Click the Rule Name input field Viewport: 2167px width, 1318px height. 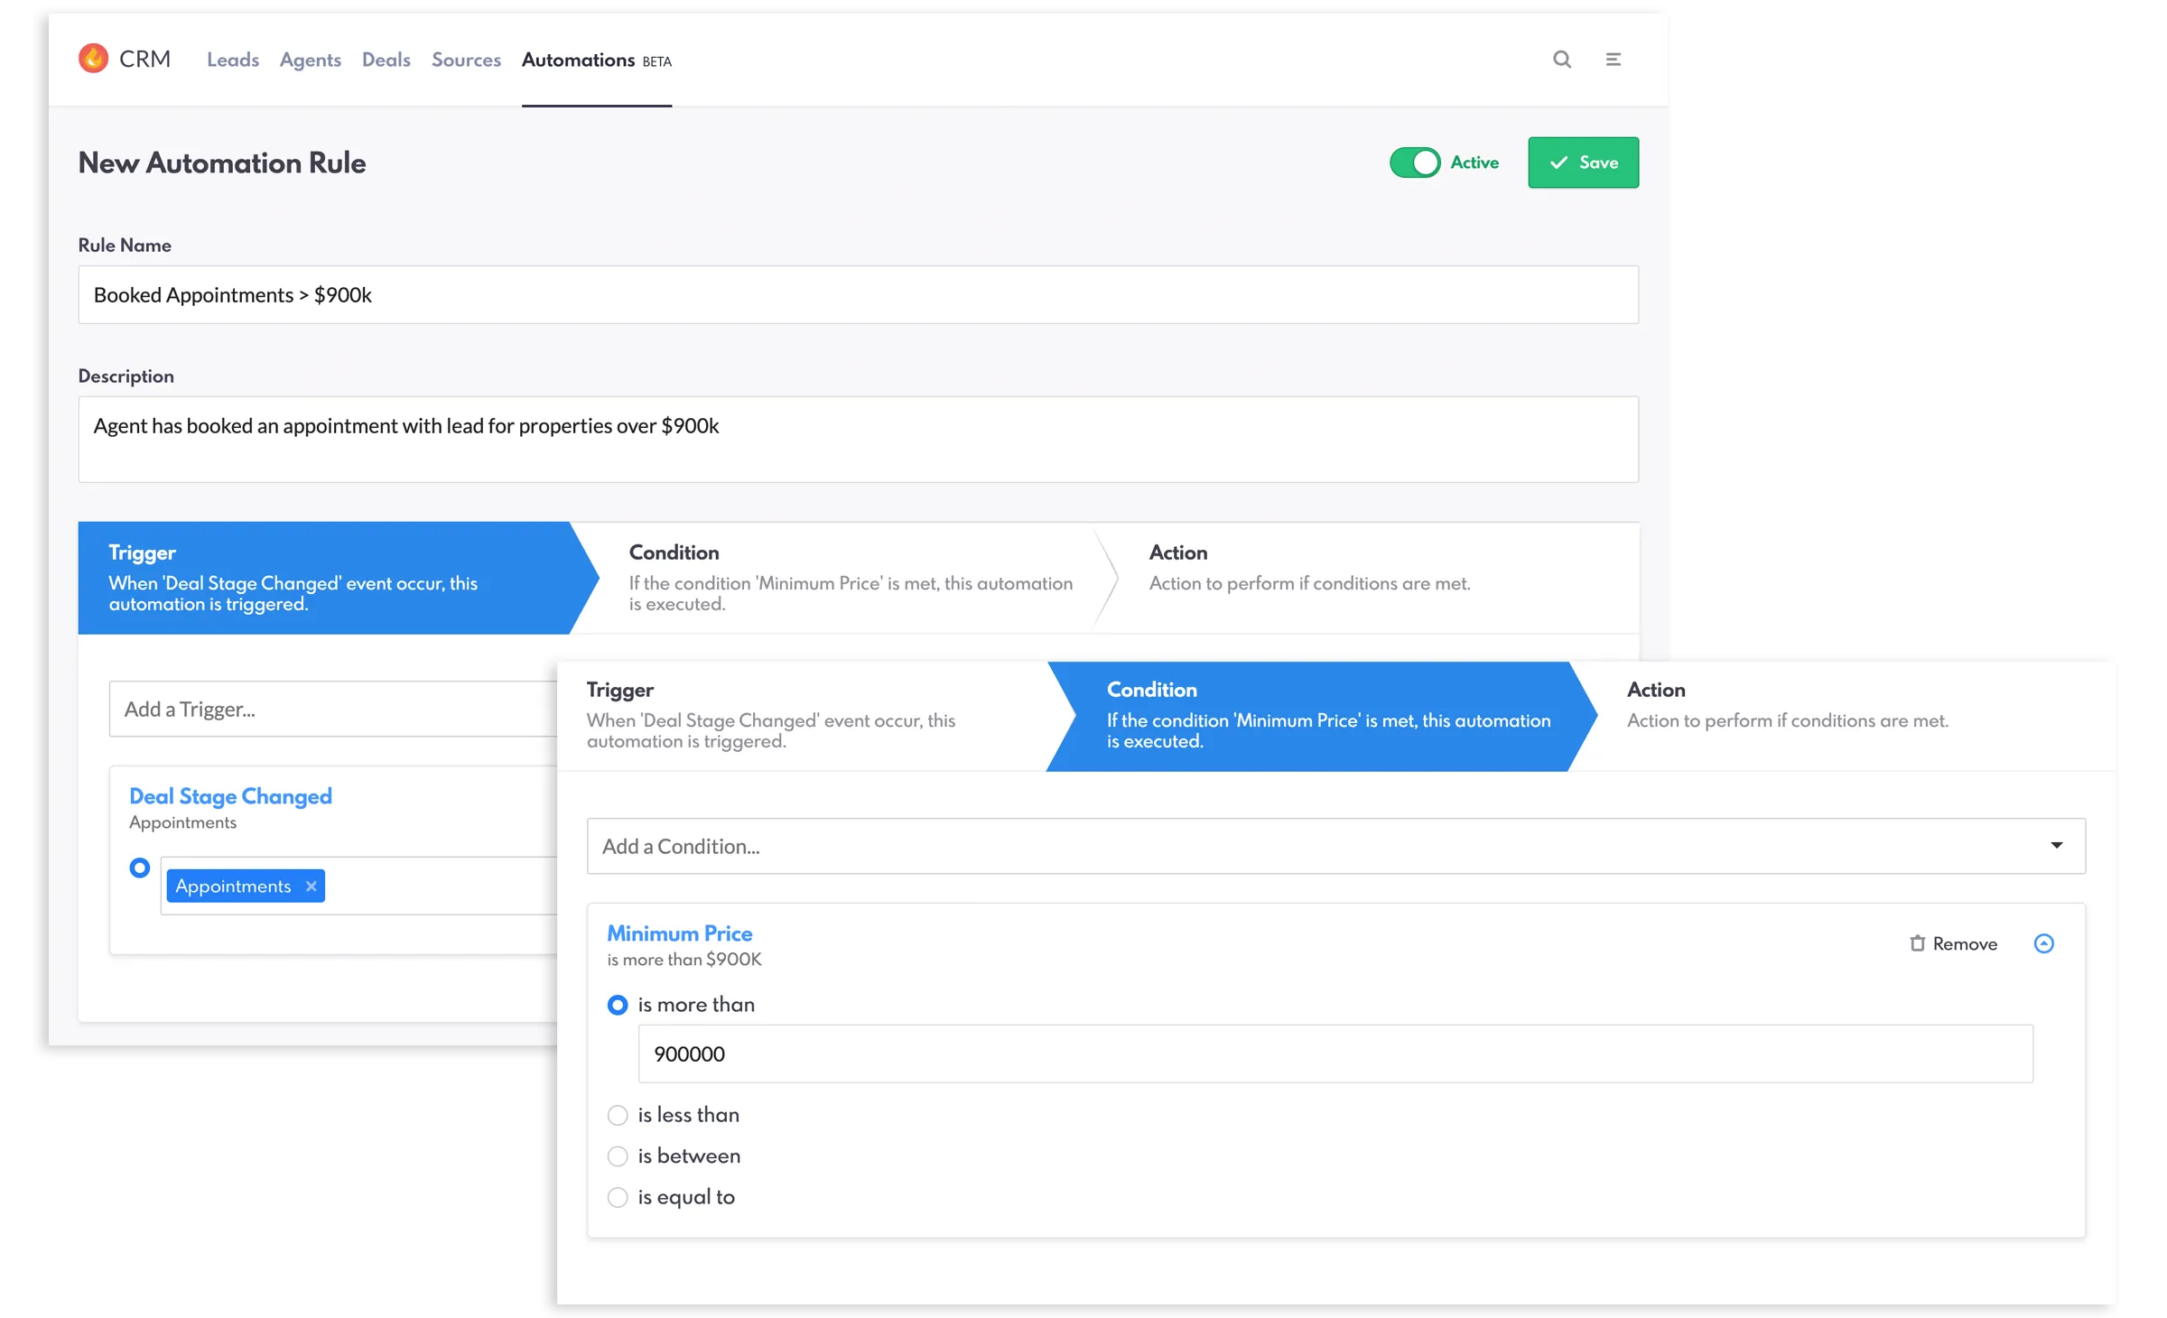pos(858,295)
